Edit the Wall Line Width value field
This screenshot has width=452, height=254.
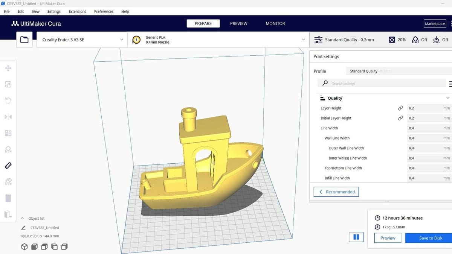[x=429, y=138]
